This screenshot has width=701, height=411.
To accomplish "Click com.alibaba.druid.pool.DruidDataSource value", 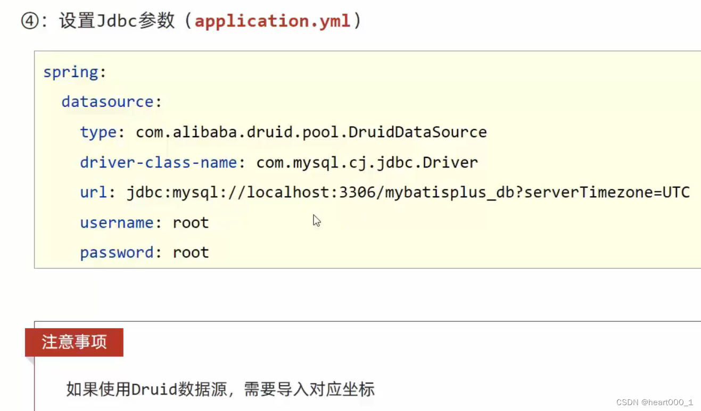I will tap(311, 132).
